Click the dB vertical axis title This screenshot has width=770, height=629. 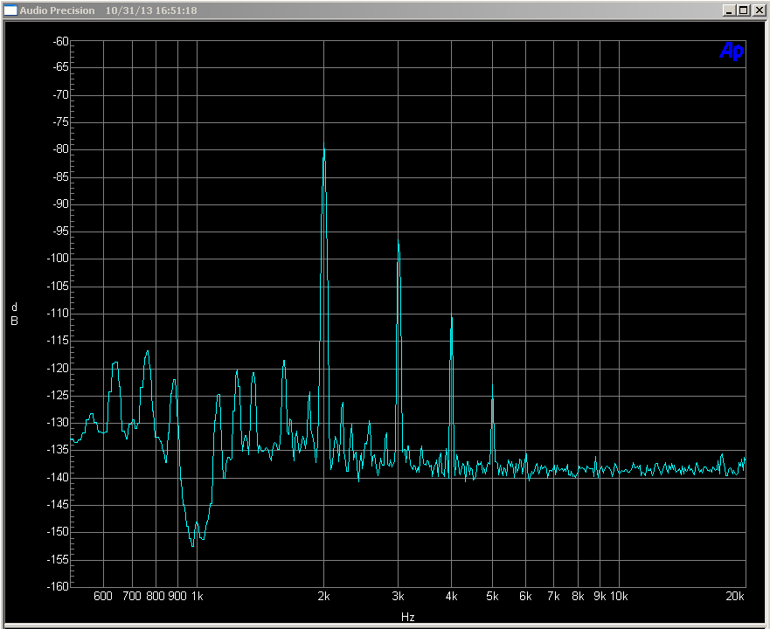[14, 314]
